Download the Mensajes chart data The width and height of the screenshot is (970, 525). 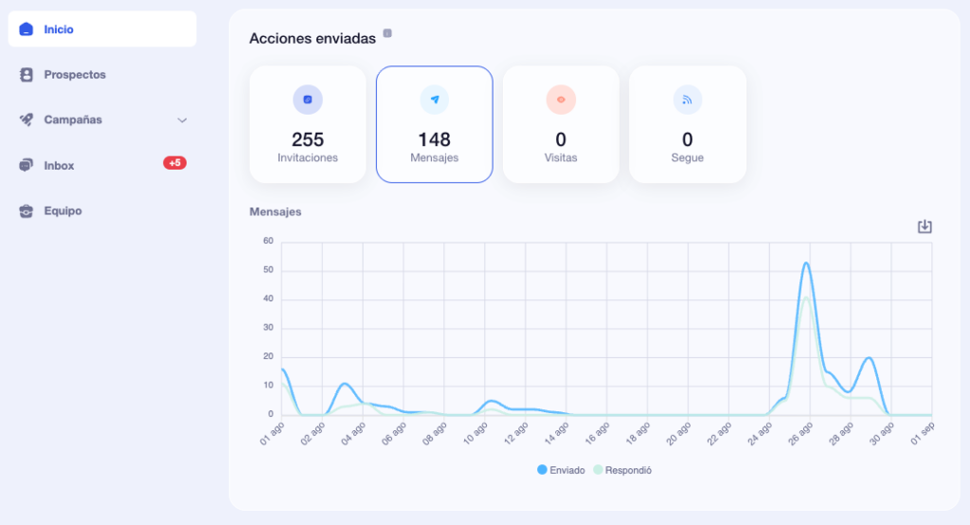[925, 226]
